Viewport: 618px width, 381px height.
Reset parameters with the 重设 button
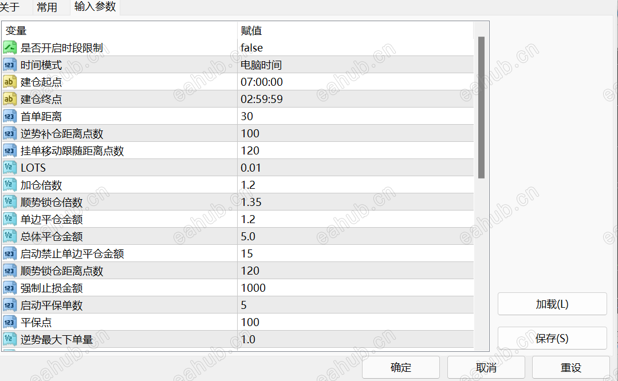click(570, 367)
